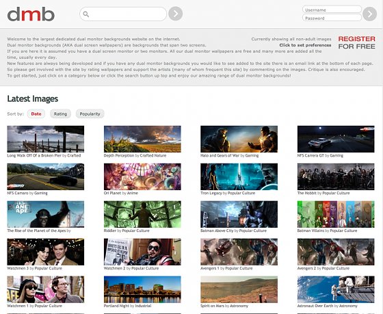Image resolution: width=383 pixels, height=314 pixels.
Task: Open Watchmen 2 thumbnail
Action: click(x=142, y=252)
